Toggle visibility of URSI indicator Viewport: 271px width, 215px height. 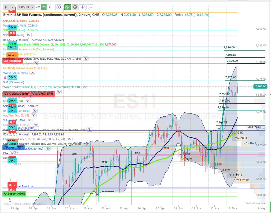(59, 92)
